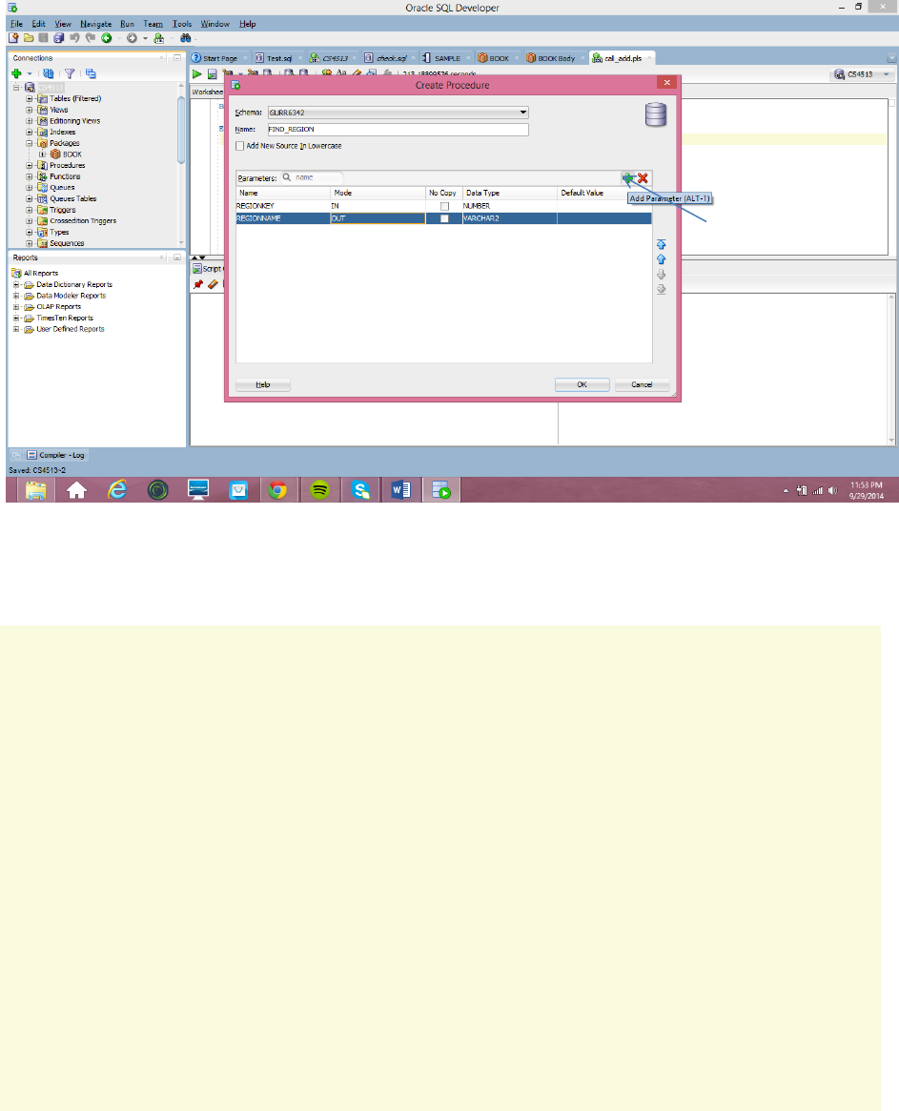
Task: Select the BOOK package in Connections tree
Action: coord(72,154)
